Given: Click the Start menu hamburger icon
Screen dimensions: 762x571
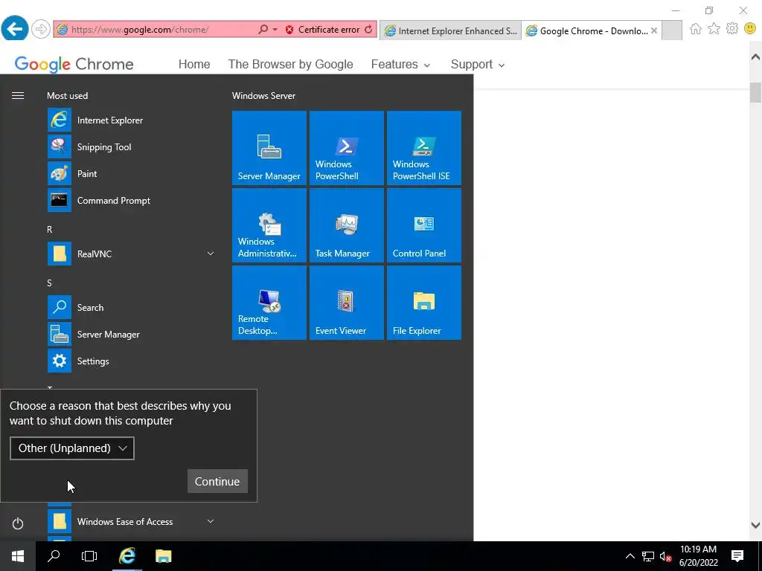Looking at the screenshot, I should tap(18, 96).
